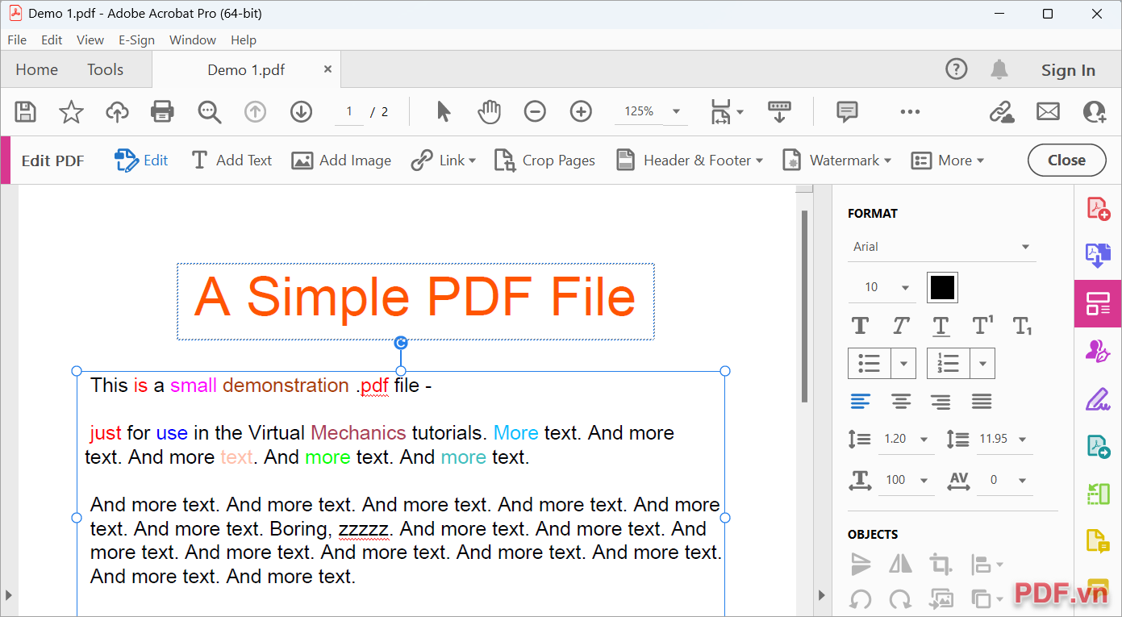Zoom out with minus icon
Image resolution: width=1122 pixels, height=617 pixels.
535,111
